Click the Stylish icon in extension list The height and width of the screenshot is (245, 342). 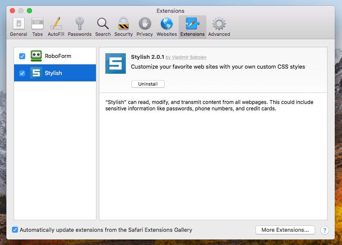[36, 73]
